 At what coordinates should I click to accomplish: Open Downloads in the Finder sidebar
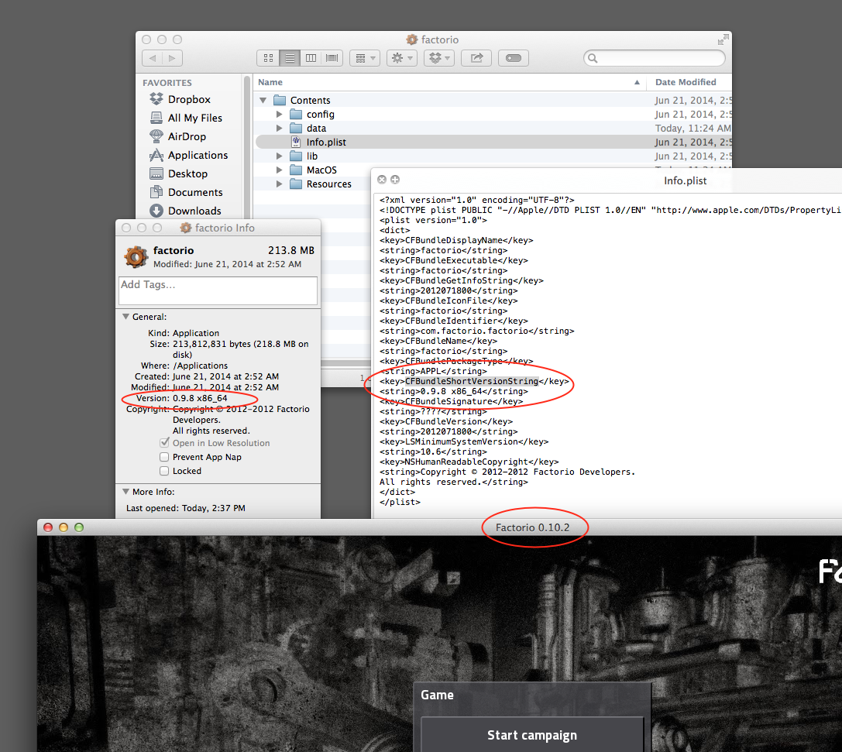pos(185,211)
